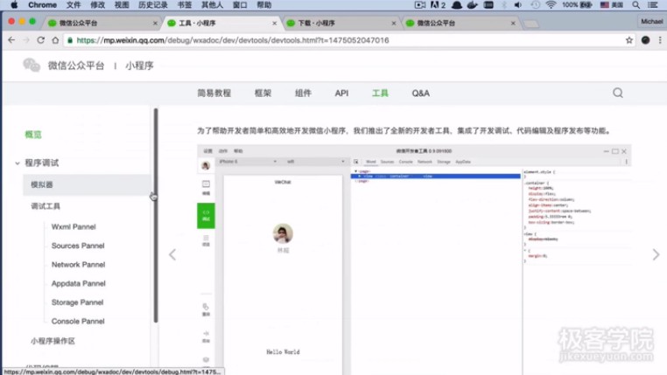The image size is (667, 375).
Task: Switch to the last 微信公众平台 tab
Action: coord(460,23)
